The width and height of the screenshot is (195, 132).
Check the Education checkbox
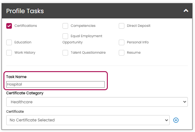pyautogui.click(x=9, y=42)
